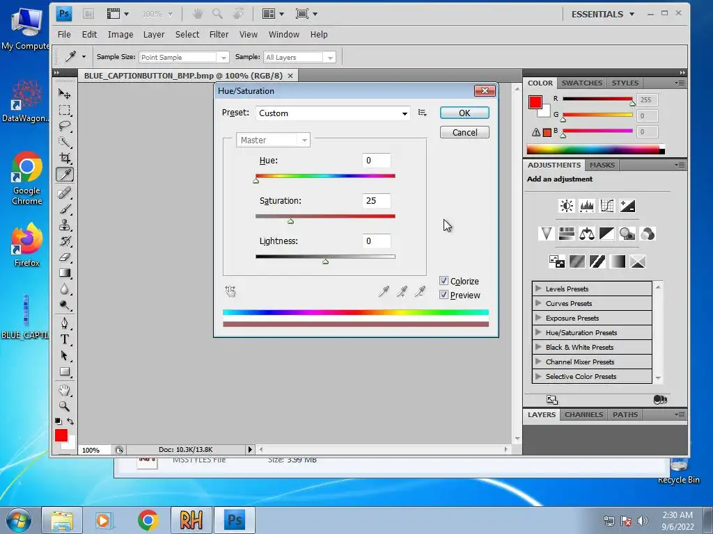This screenshot has width=713, height=534.
Task: Open Google Chrome from the taskbar
Action: (148, 520)
